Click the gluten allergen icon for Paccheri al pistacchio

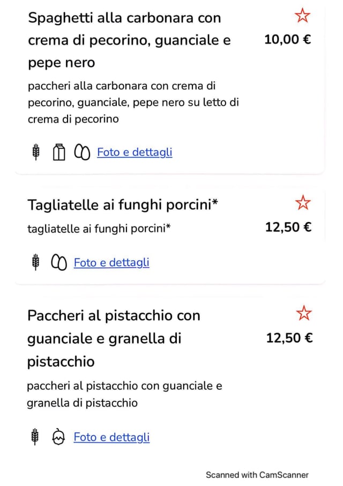point(35,437)
